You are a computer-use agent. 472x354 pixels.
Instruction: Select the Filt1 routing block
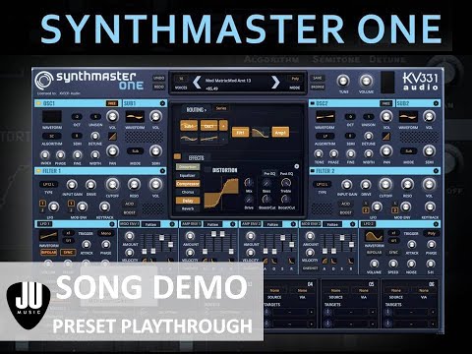pos(240,133)
